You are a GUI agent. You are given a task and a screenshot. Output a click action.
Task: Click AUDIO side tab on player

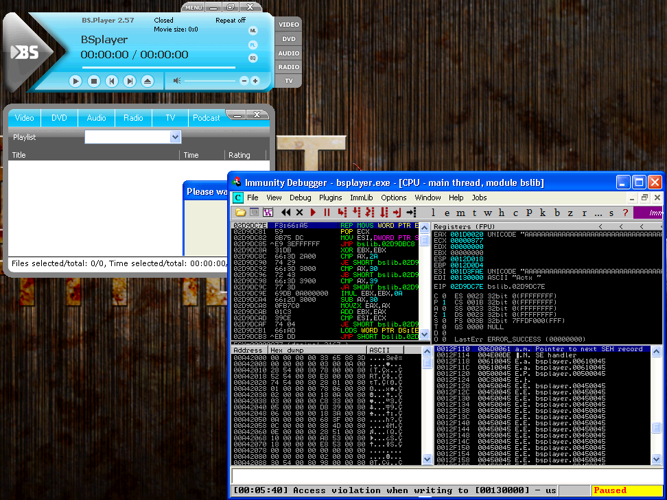(289, 53)
